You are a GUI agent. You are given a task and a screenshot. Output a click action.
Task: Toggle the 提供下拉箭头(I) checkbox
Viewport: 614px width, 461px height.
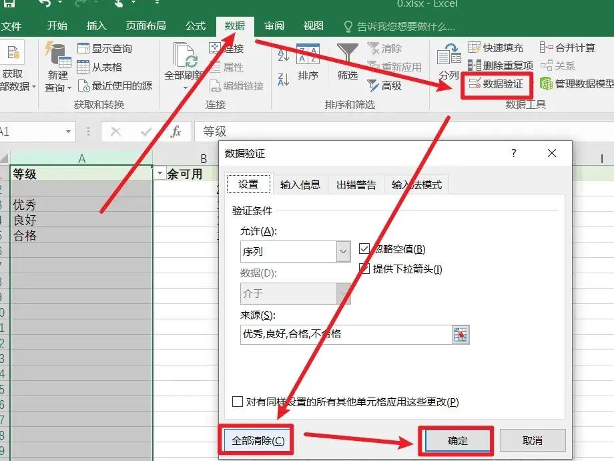[364, 269]
